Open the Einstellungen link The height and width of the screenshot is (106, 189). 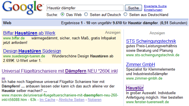point(153,10)
